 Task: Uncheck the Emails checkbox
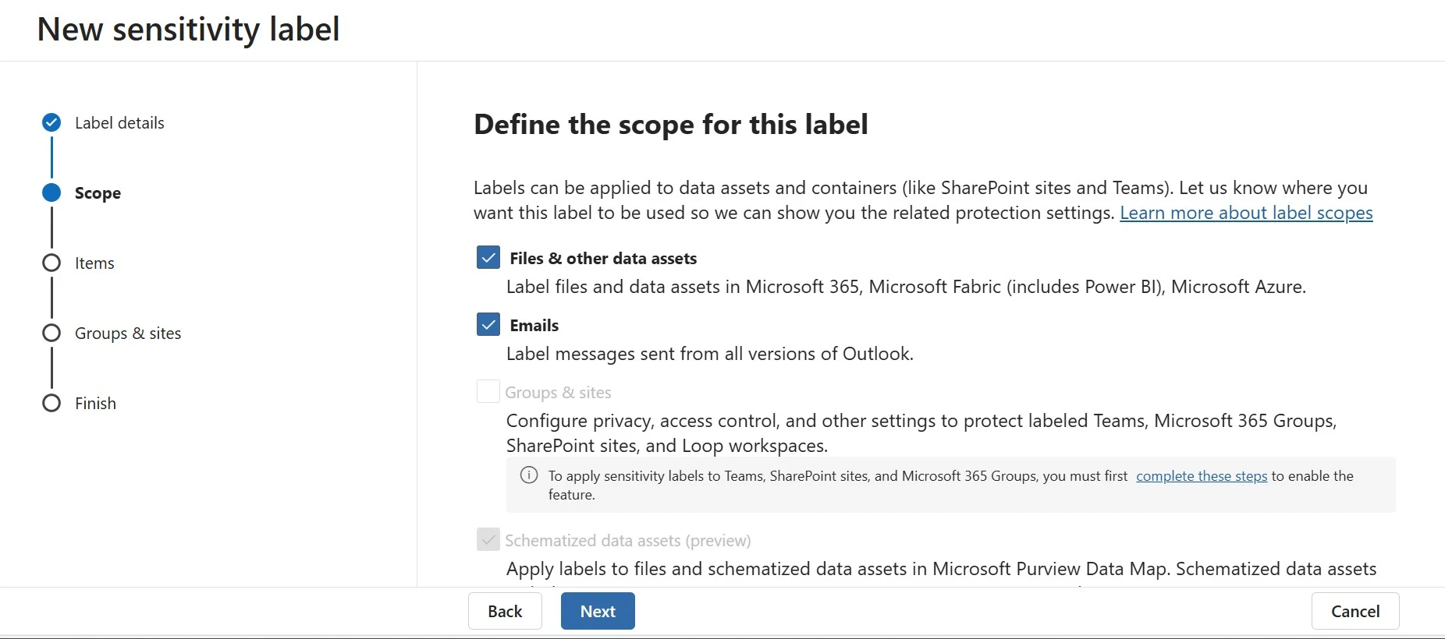[488, 324]
